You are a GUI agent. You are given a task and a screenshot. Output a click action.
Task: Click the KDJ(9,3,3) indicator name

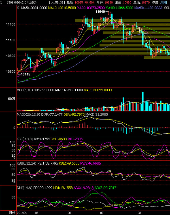25,139
